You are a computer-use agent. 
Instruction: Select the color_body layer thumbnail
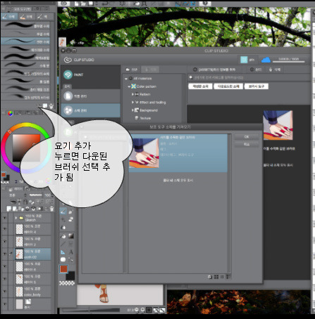tap(19, 292)
